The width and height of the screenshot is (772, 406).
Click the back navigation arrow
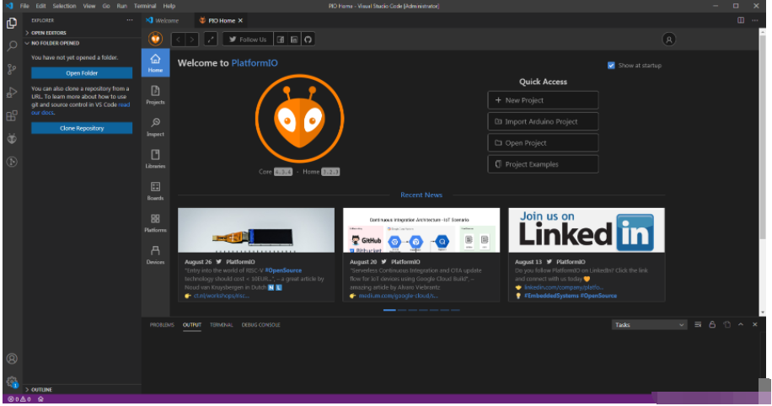(178, 40)
